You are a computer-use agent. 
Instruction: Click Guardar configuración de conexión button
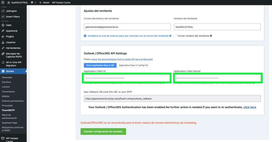tap(103, 132)
